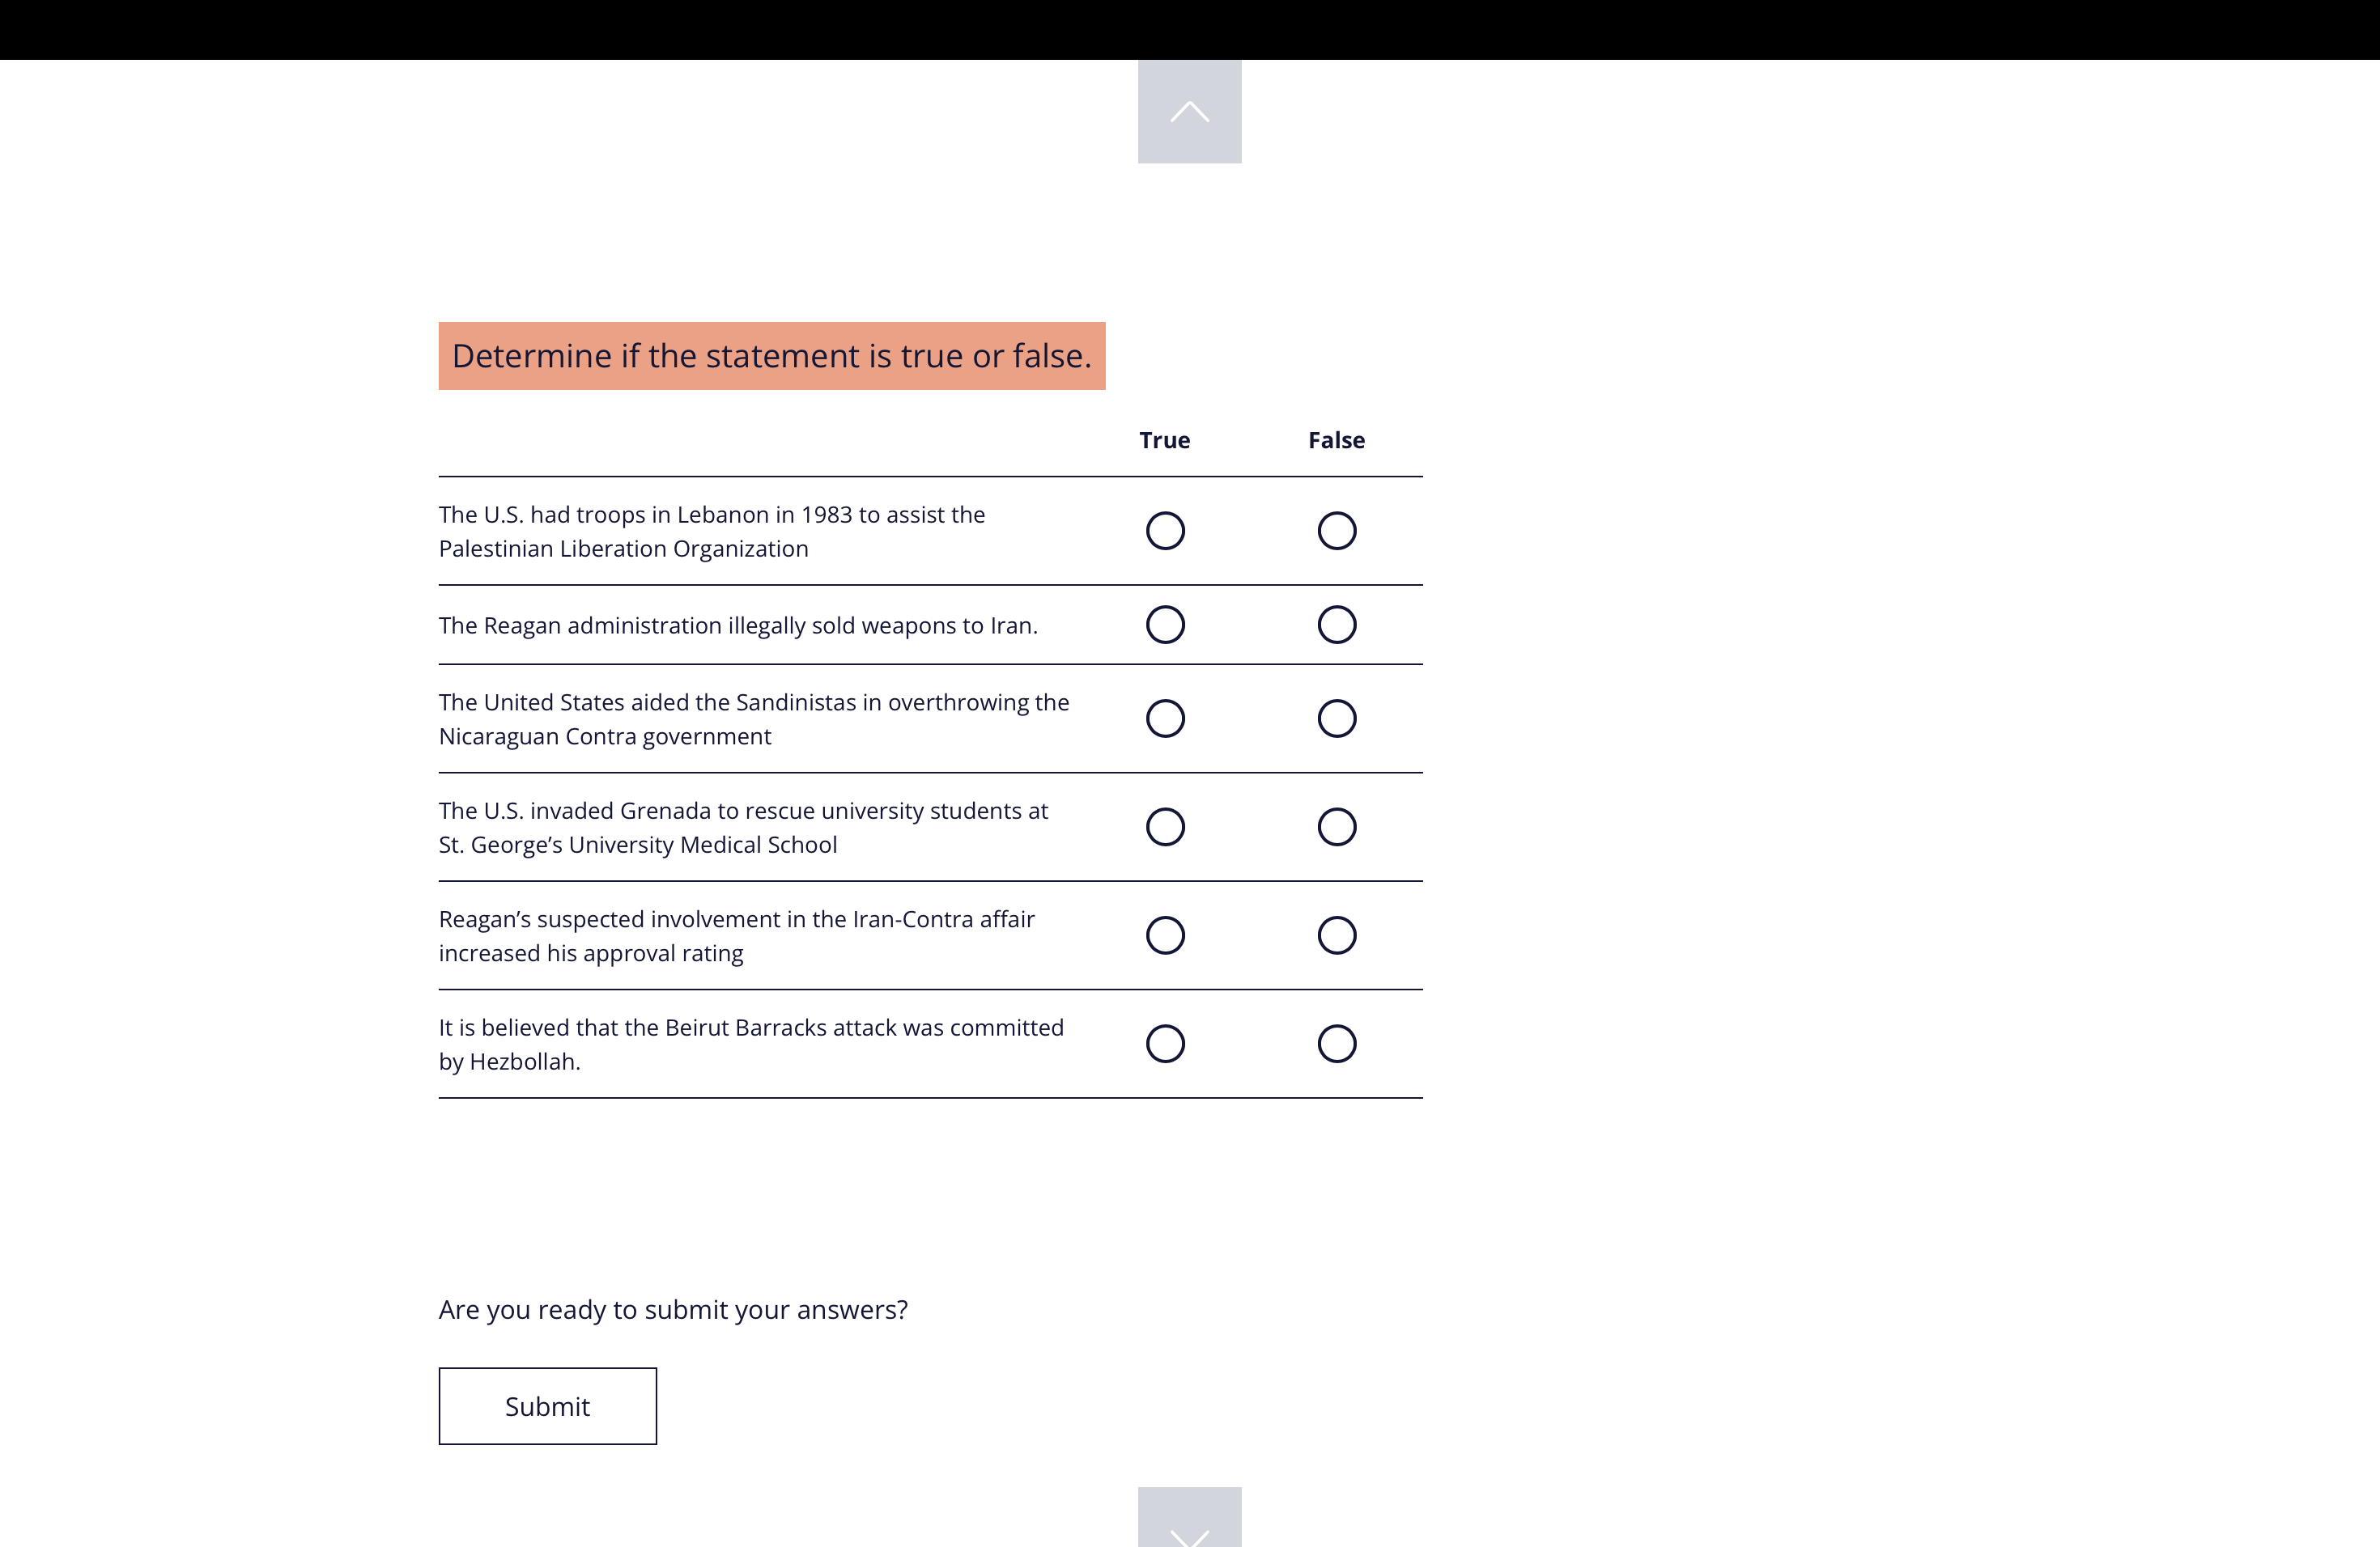2380x1547 pixels.
Task: Click the orange instruction heading banner
Action: (771, 356)
